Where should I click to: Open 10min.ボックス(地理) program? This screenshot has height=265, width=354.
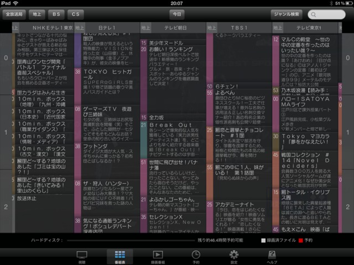tap(43, 101)
